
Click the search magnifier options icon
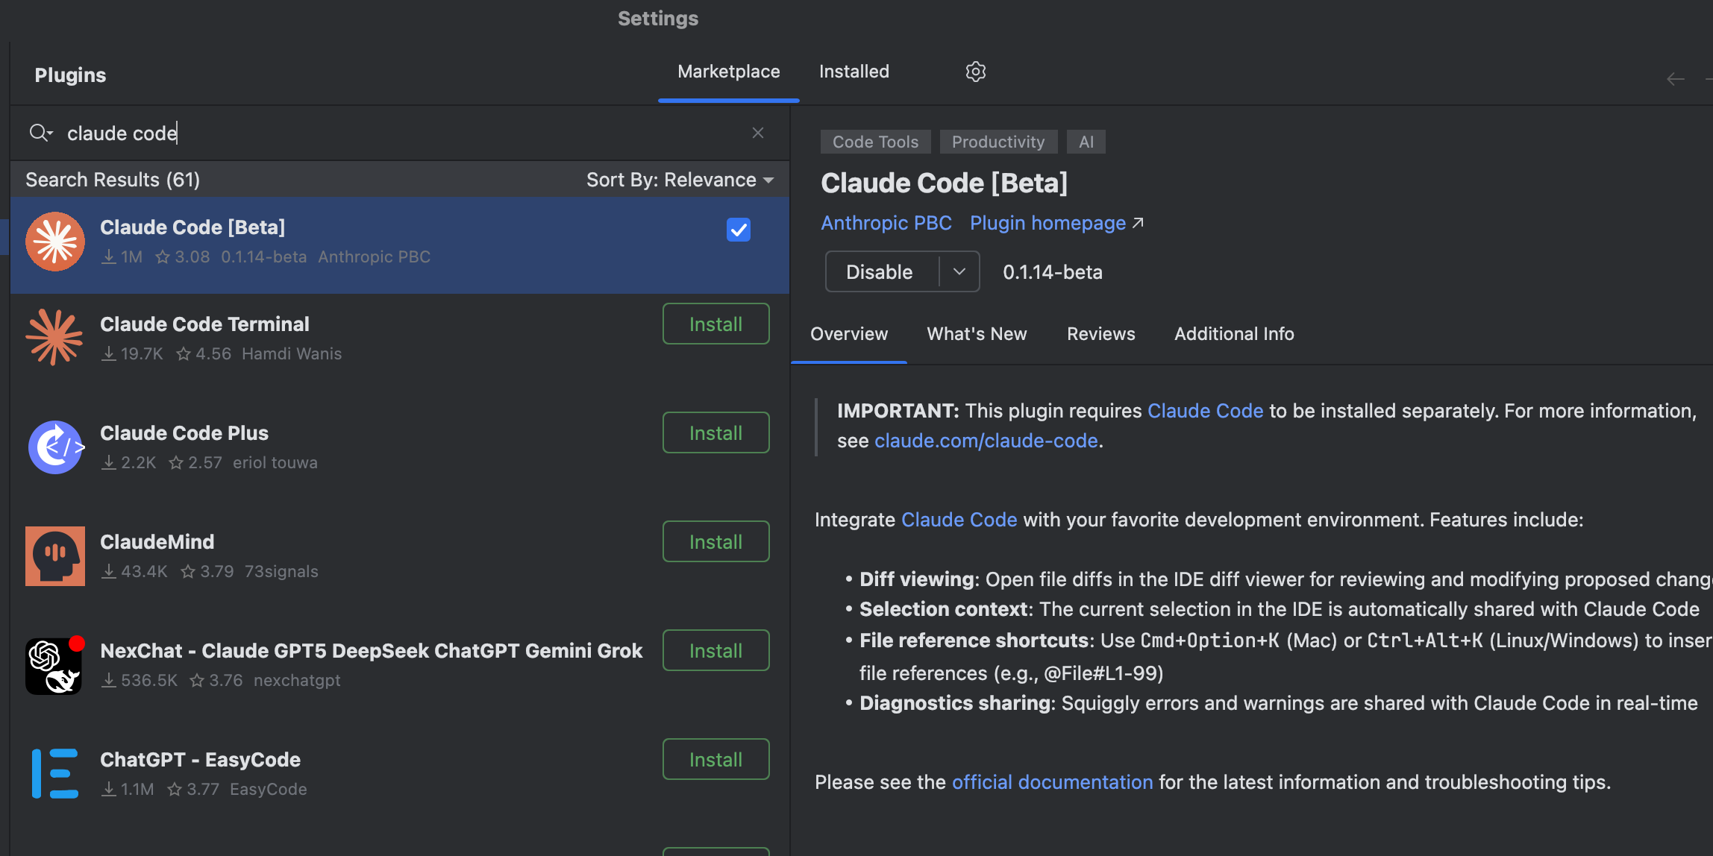[40, 133]
